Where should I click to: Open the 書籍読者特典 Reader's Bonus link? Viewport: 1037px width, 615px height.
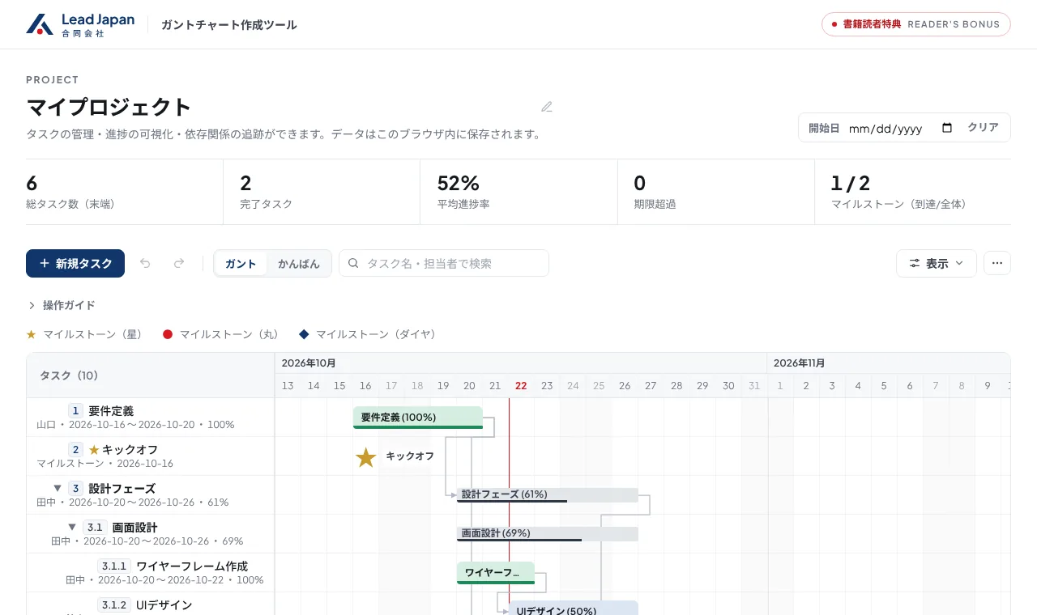tap(916, 24)
